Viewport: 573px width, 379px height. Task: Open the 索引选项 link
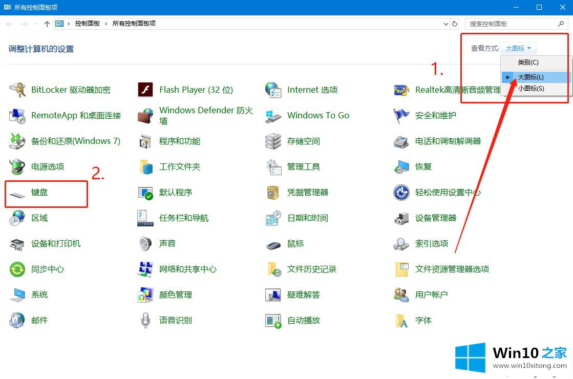(x=432, y=244)
